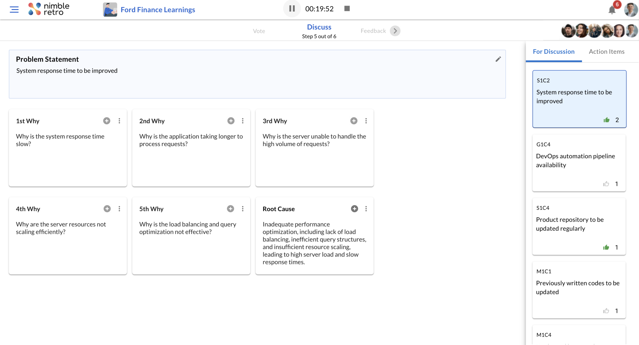
Task: Go to the Feedback step label
Action: point(373,31)
